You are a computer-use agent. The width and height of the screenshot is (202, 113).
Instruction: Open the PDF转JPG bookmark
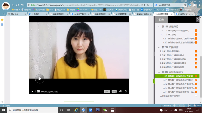(83, 10)
